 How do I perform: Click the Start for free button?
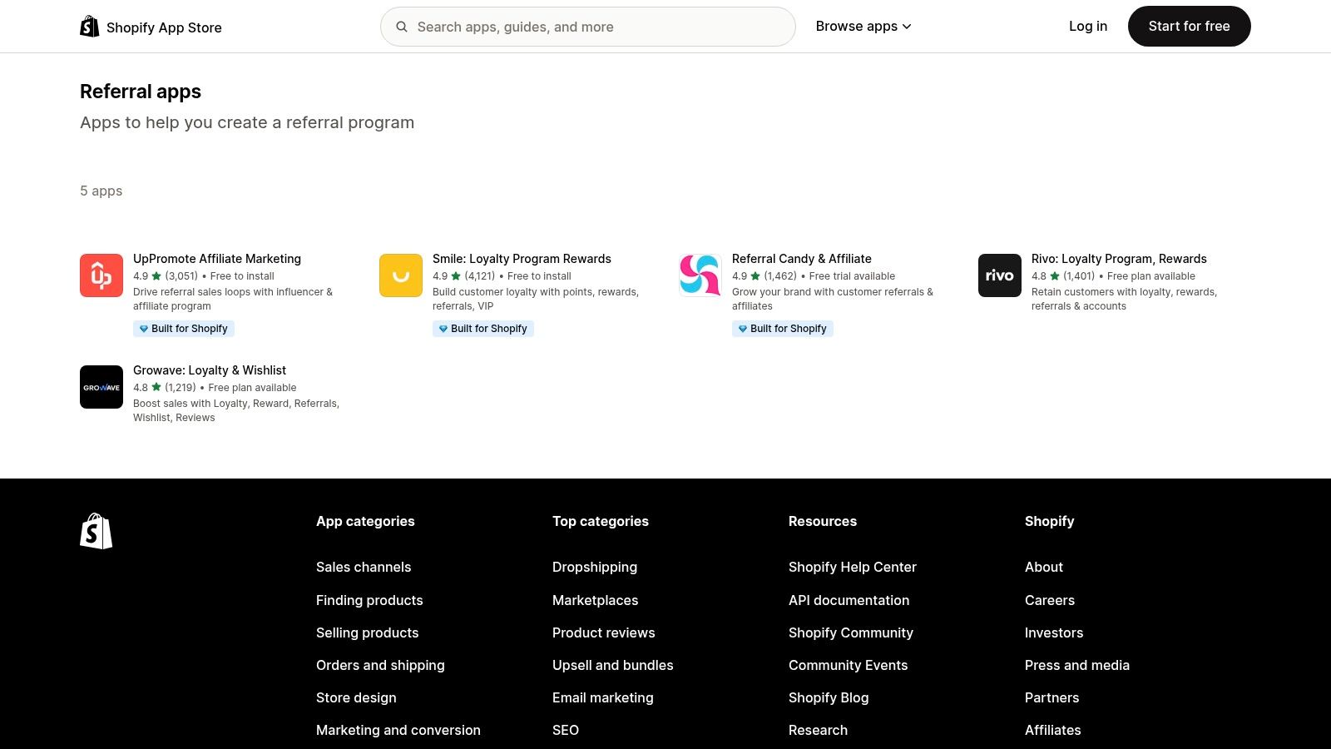coord(1189,26)
